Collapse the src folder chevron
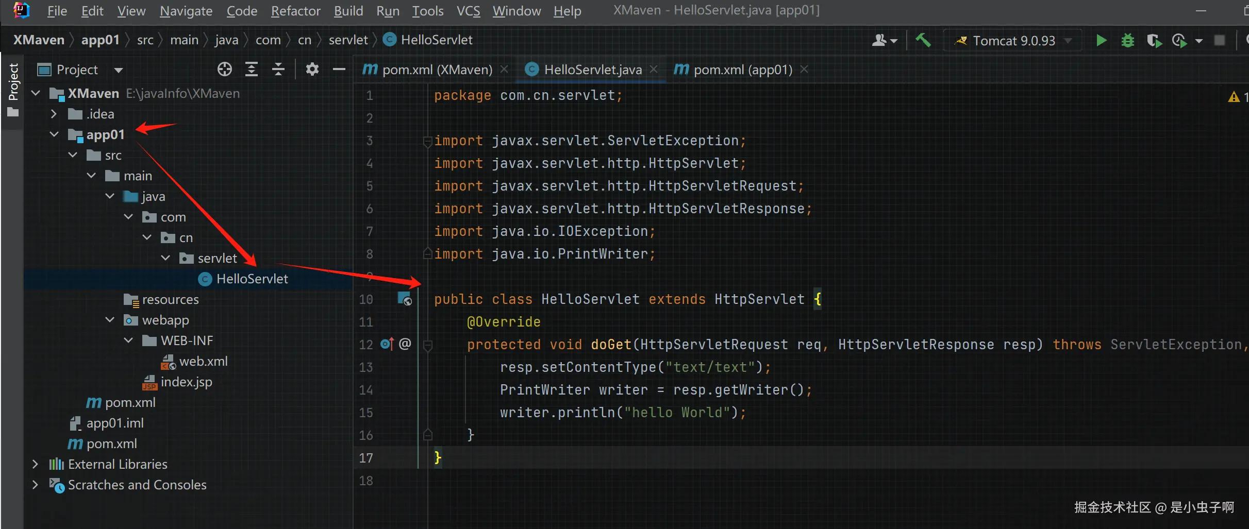Screen dimensions: 1249x529 click(73, 155)
